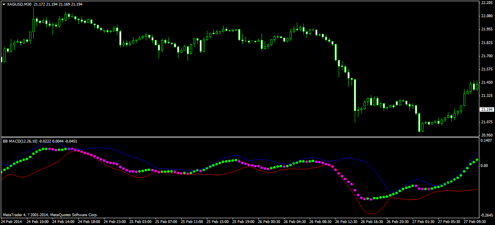This screenshot has width=495, height=225.
Task: Click the 25 Feb 15:00 time label
Action: (218, 221)
